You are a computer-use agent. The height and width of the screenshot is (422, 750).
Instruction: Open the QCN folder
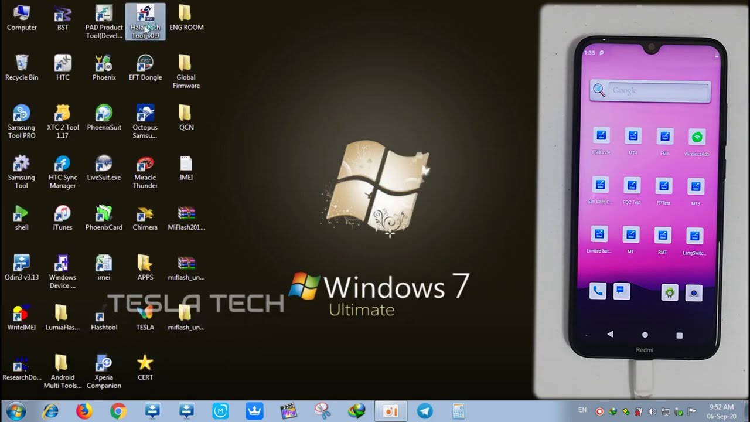coord(186,118)
